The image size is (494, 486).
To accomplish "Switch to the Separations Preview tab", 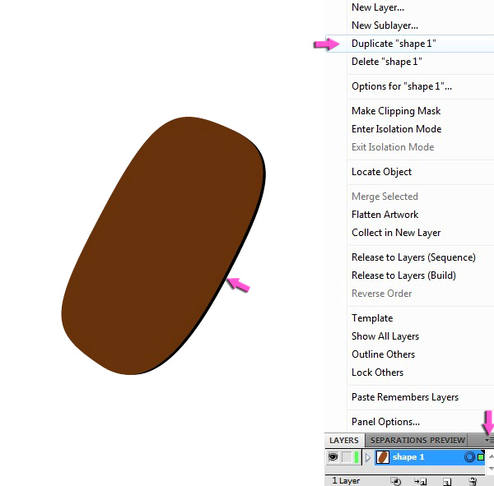I will [417, 440].
